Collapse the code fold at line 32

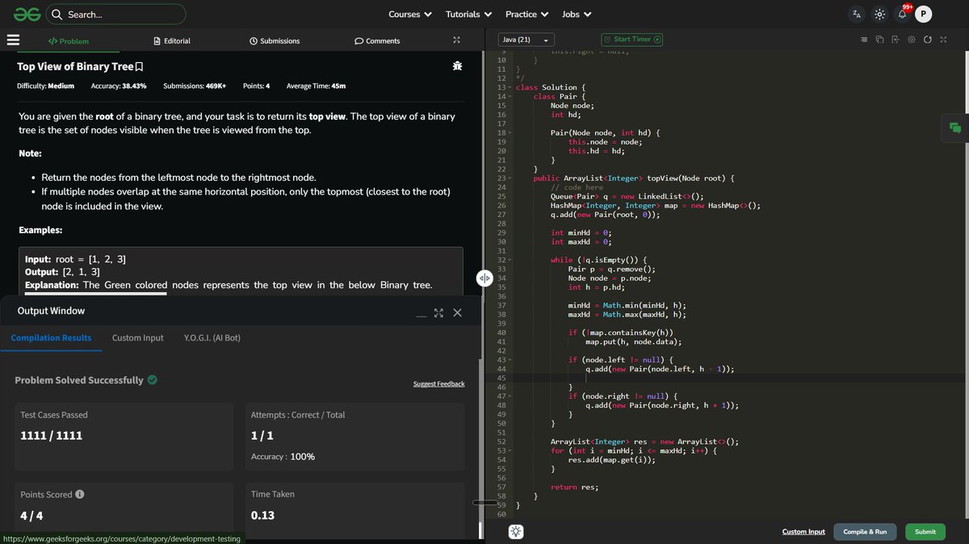coord(510,260)
